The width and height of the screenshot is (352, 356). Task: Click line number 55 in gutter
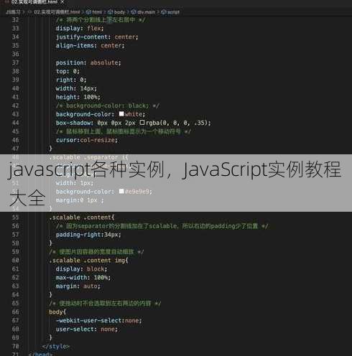click(x=15, y=217)
